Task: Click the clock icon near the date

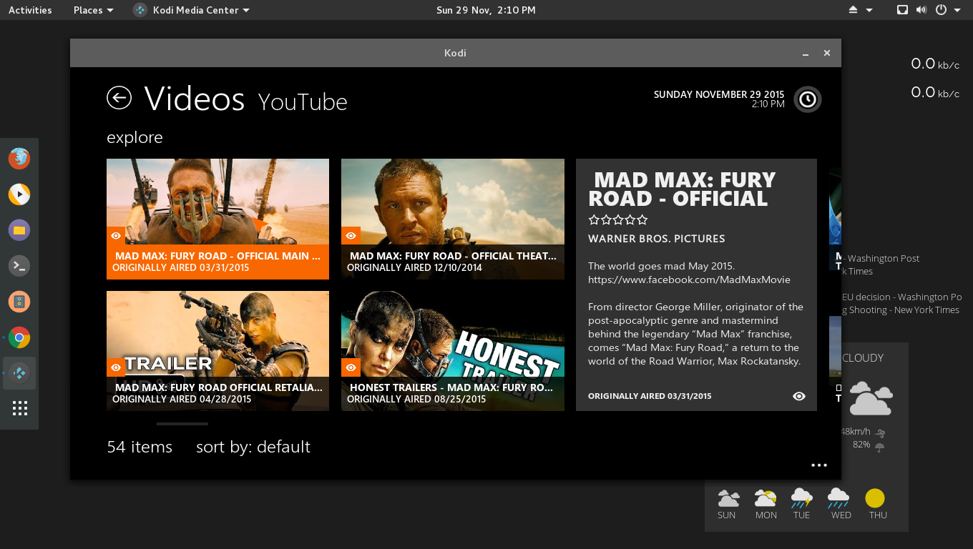Action: click(x=808, y=99)
